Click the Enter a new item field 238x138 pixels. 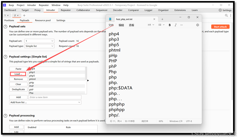pyautogui.click(x=55, y=97)
